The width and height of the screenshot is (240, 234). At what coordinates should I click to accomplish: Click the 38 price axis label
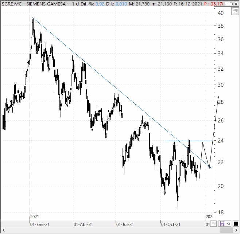click(x=221, y=26)
